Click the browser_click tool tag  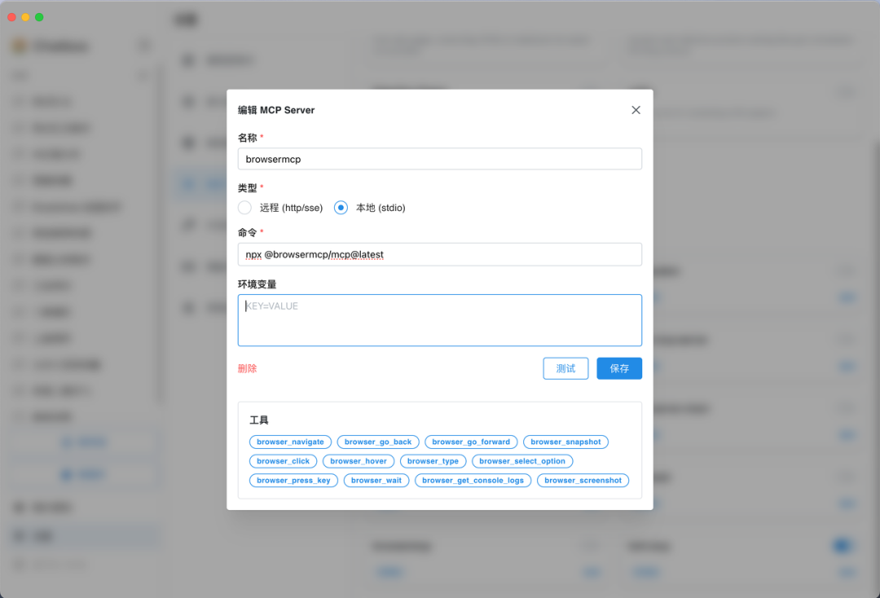tap(283, 461)
